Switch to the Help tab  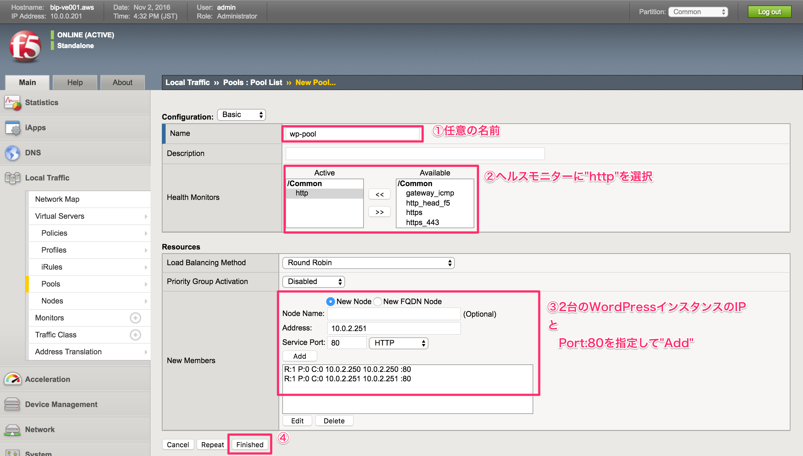click(x=75, y=83)
